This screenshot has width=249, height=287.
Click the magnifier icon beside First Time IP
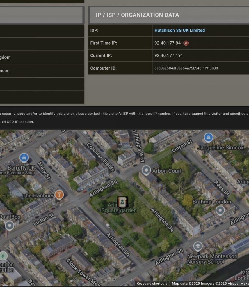click(x=186, y=43)
